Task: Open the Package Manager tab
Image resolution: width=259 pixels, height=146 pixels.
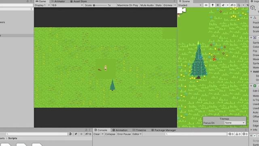Action: click(x=163, y=130)
